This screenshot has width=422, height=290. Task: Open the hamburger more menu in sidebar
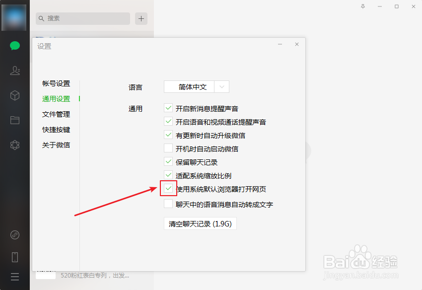[x=14, y=277]
